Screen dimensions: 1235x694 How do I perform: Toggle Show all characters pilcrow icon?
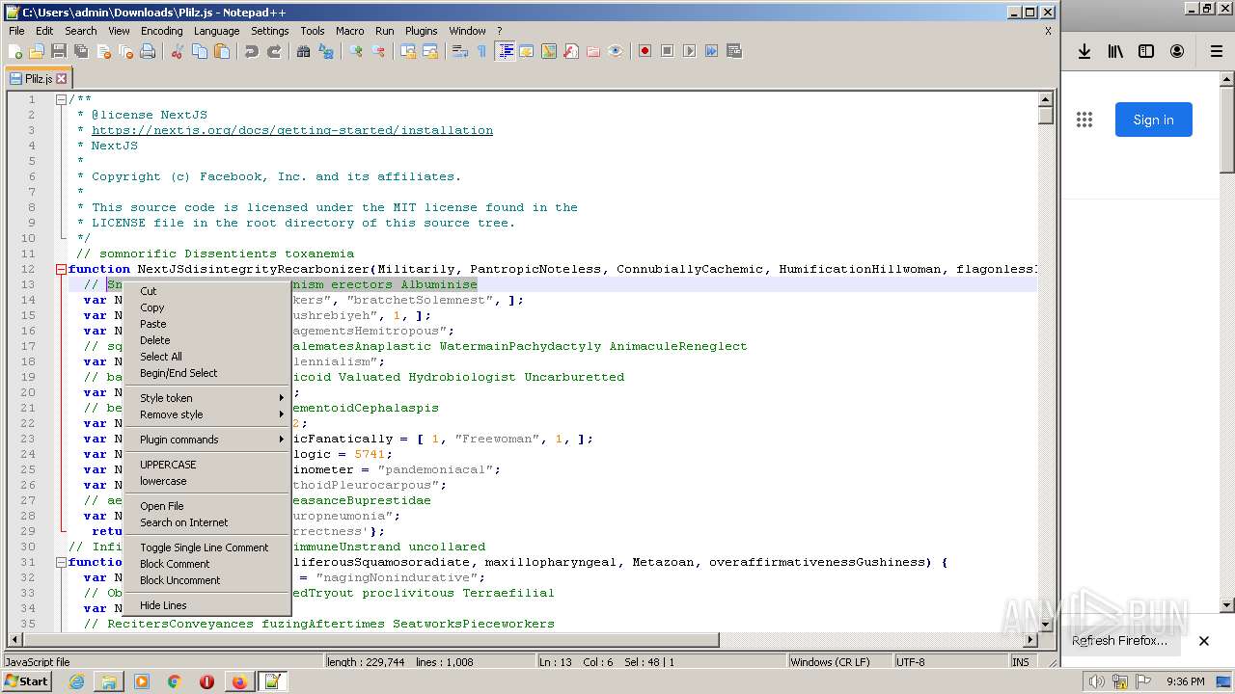click(481, 51)
